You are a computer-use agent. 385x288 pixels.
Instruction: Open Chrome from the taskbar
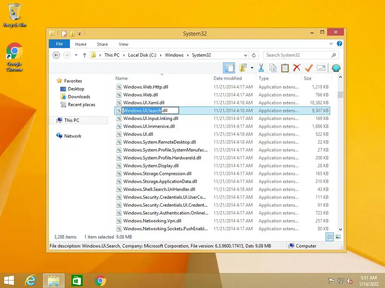click(100, 280)
